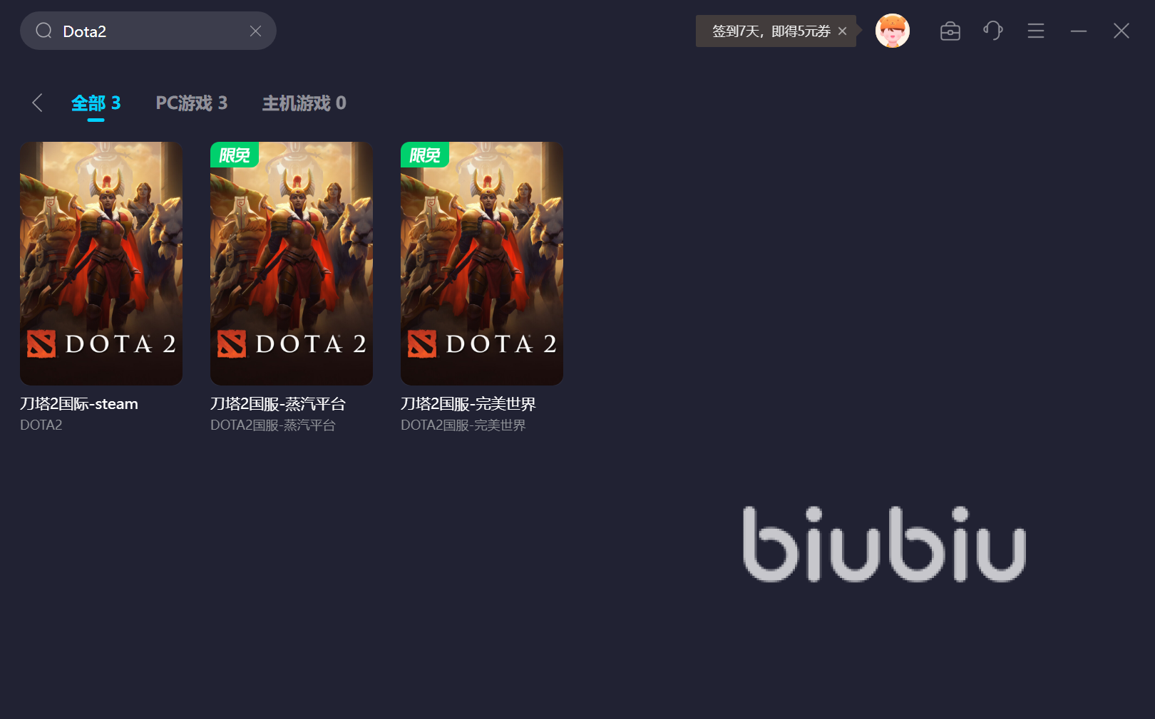Click the 限免 badge on 蒸汽平台 card
The height and width of the screenshot is (719, 1155).
(x=235, y=155)
